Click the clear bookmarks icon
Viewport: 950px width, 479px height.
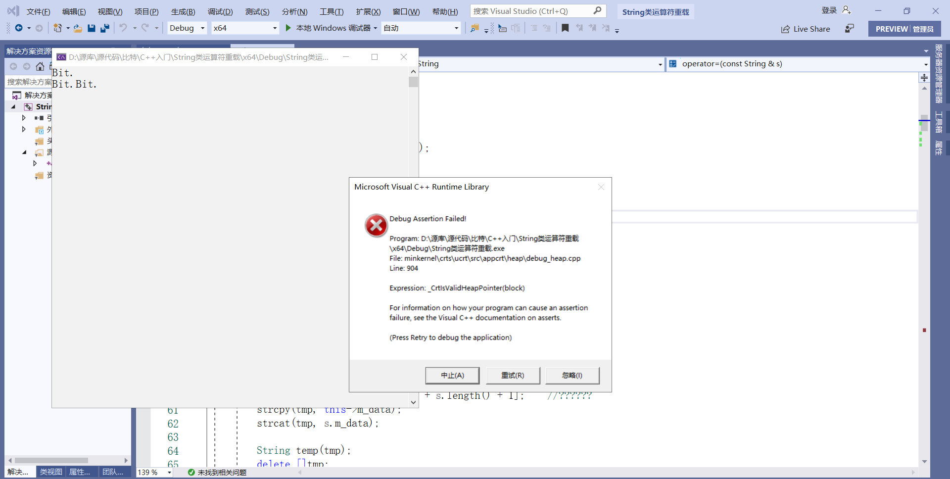click(606, 28)
